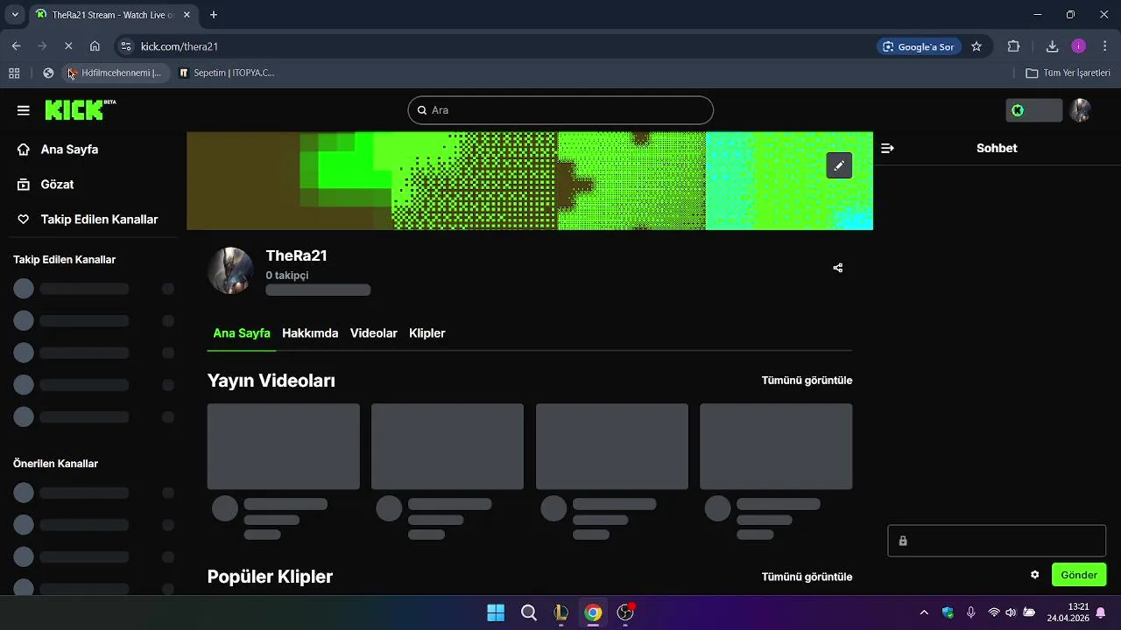Click the KICK logo
1121x630 pixels.
(x=80, y=109)
